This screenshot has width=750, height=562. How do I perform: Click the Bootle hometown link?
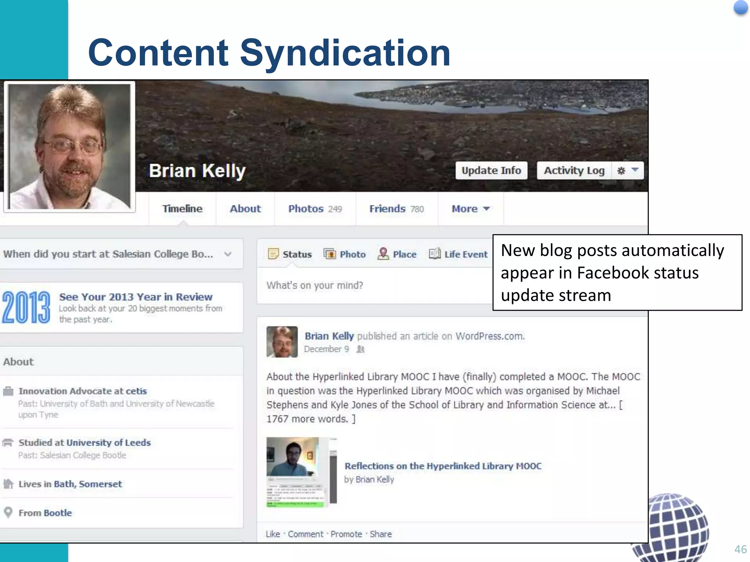(58, 513)
